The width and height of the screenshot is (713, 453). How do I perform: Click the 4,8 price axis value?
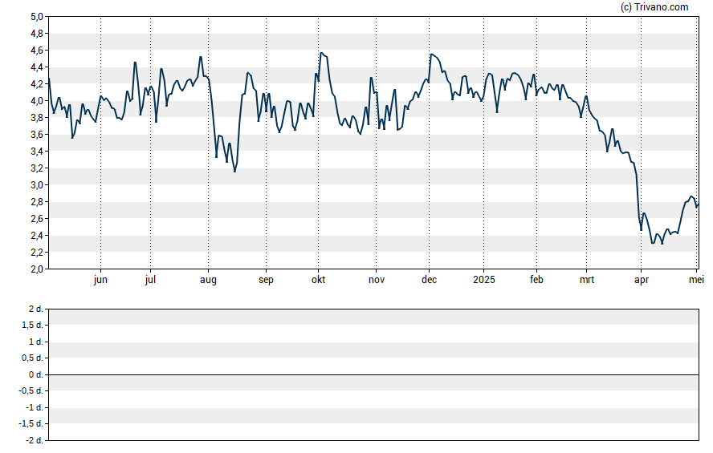pyautogui.click(x=37, y=34)
